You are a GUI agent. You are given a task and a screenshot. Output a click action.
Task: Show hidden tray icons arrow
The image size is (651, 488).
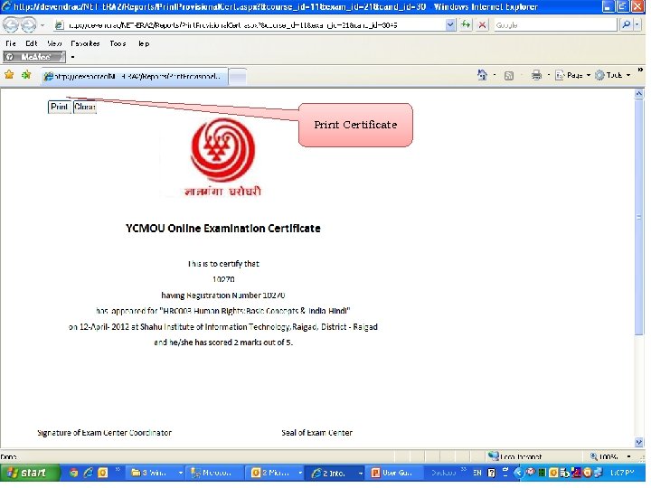pyautogui.click(x=518, y=473)
